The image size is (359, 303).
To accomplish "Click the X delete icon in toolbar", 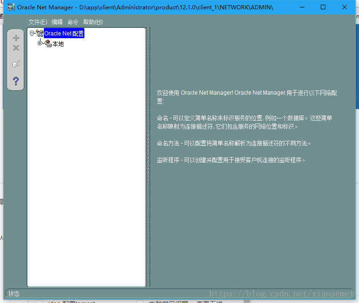I will coord(16,48).
